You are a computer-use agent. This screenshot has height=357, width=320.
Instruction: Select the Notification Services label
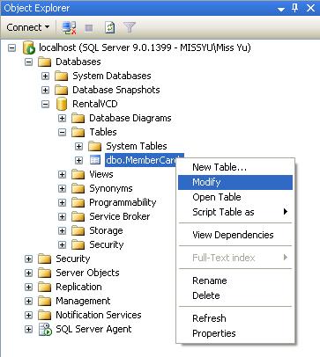pyautogui.click(x=99, y=315)
